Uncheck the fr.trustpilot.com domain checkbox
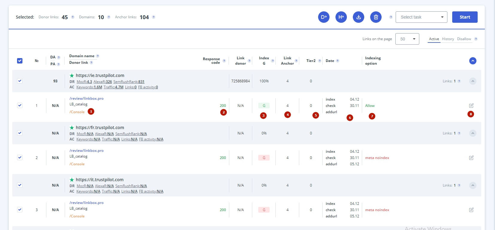 (x=20, y=133)
